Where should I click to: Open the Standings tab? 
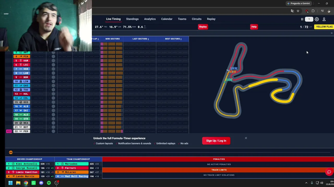coord(132,19)
